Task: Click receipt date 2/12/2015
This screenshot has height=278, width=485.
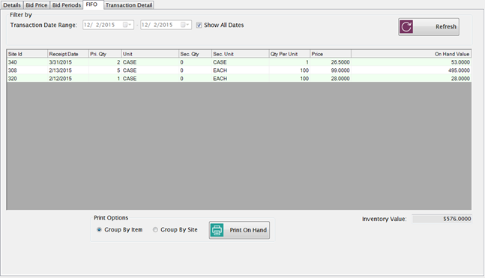Action: coord(68,79)
